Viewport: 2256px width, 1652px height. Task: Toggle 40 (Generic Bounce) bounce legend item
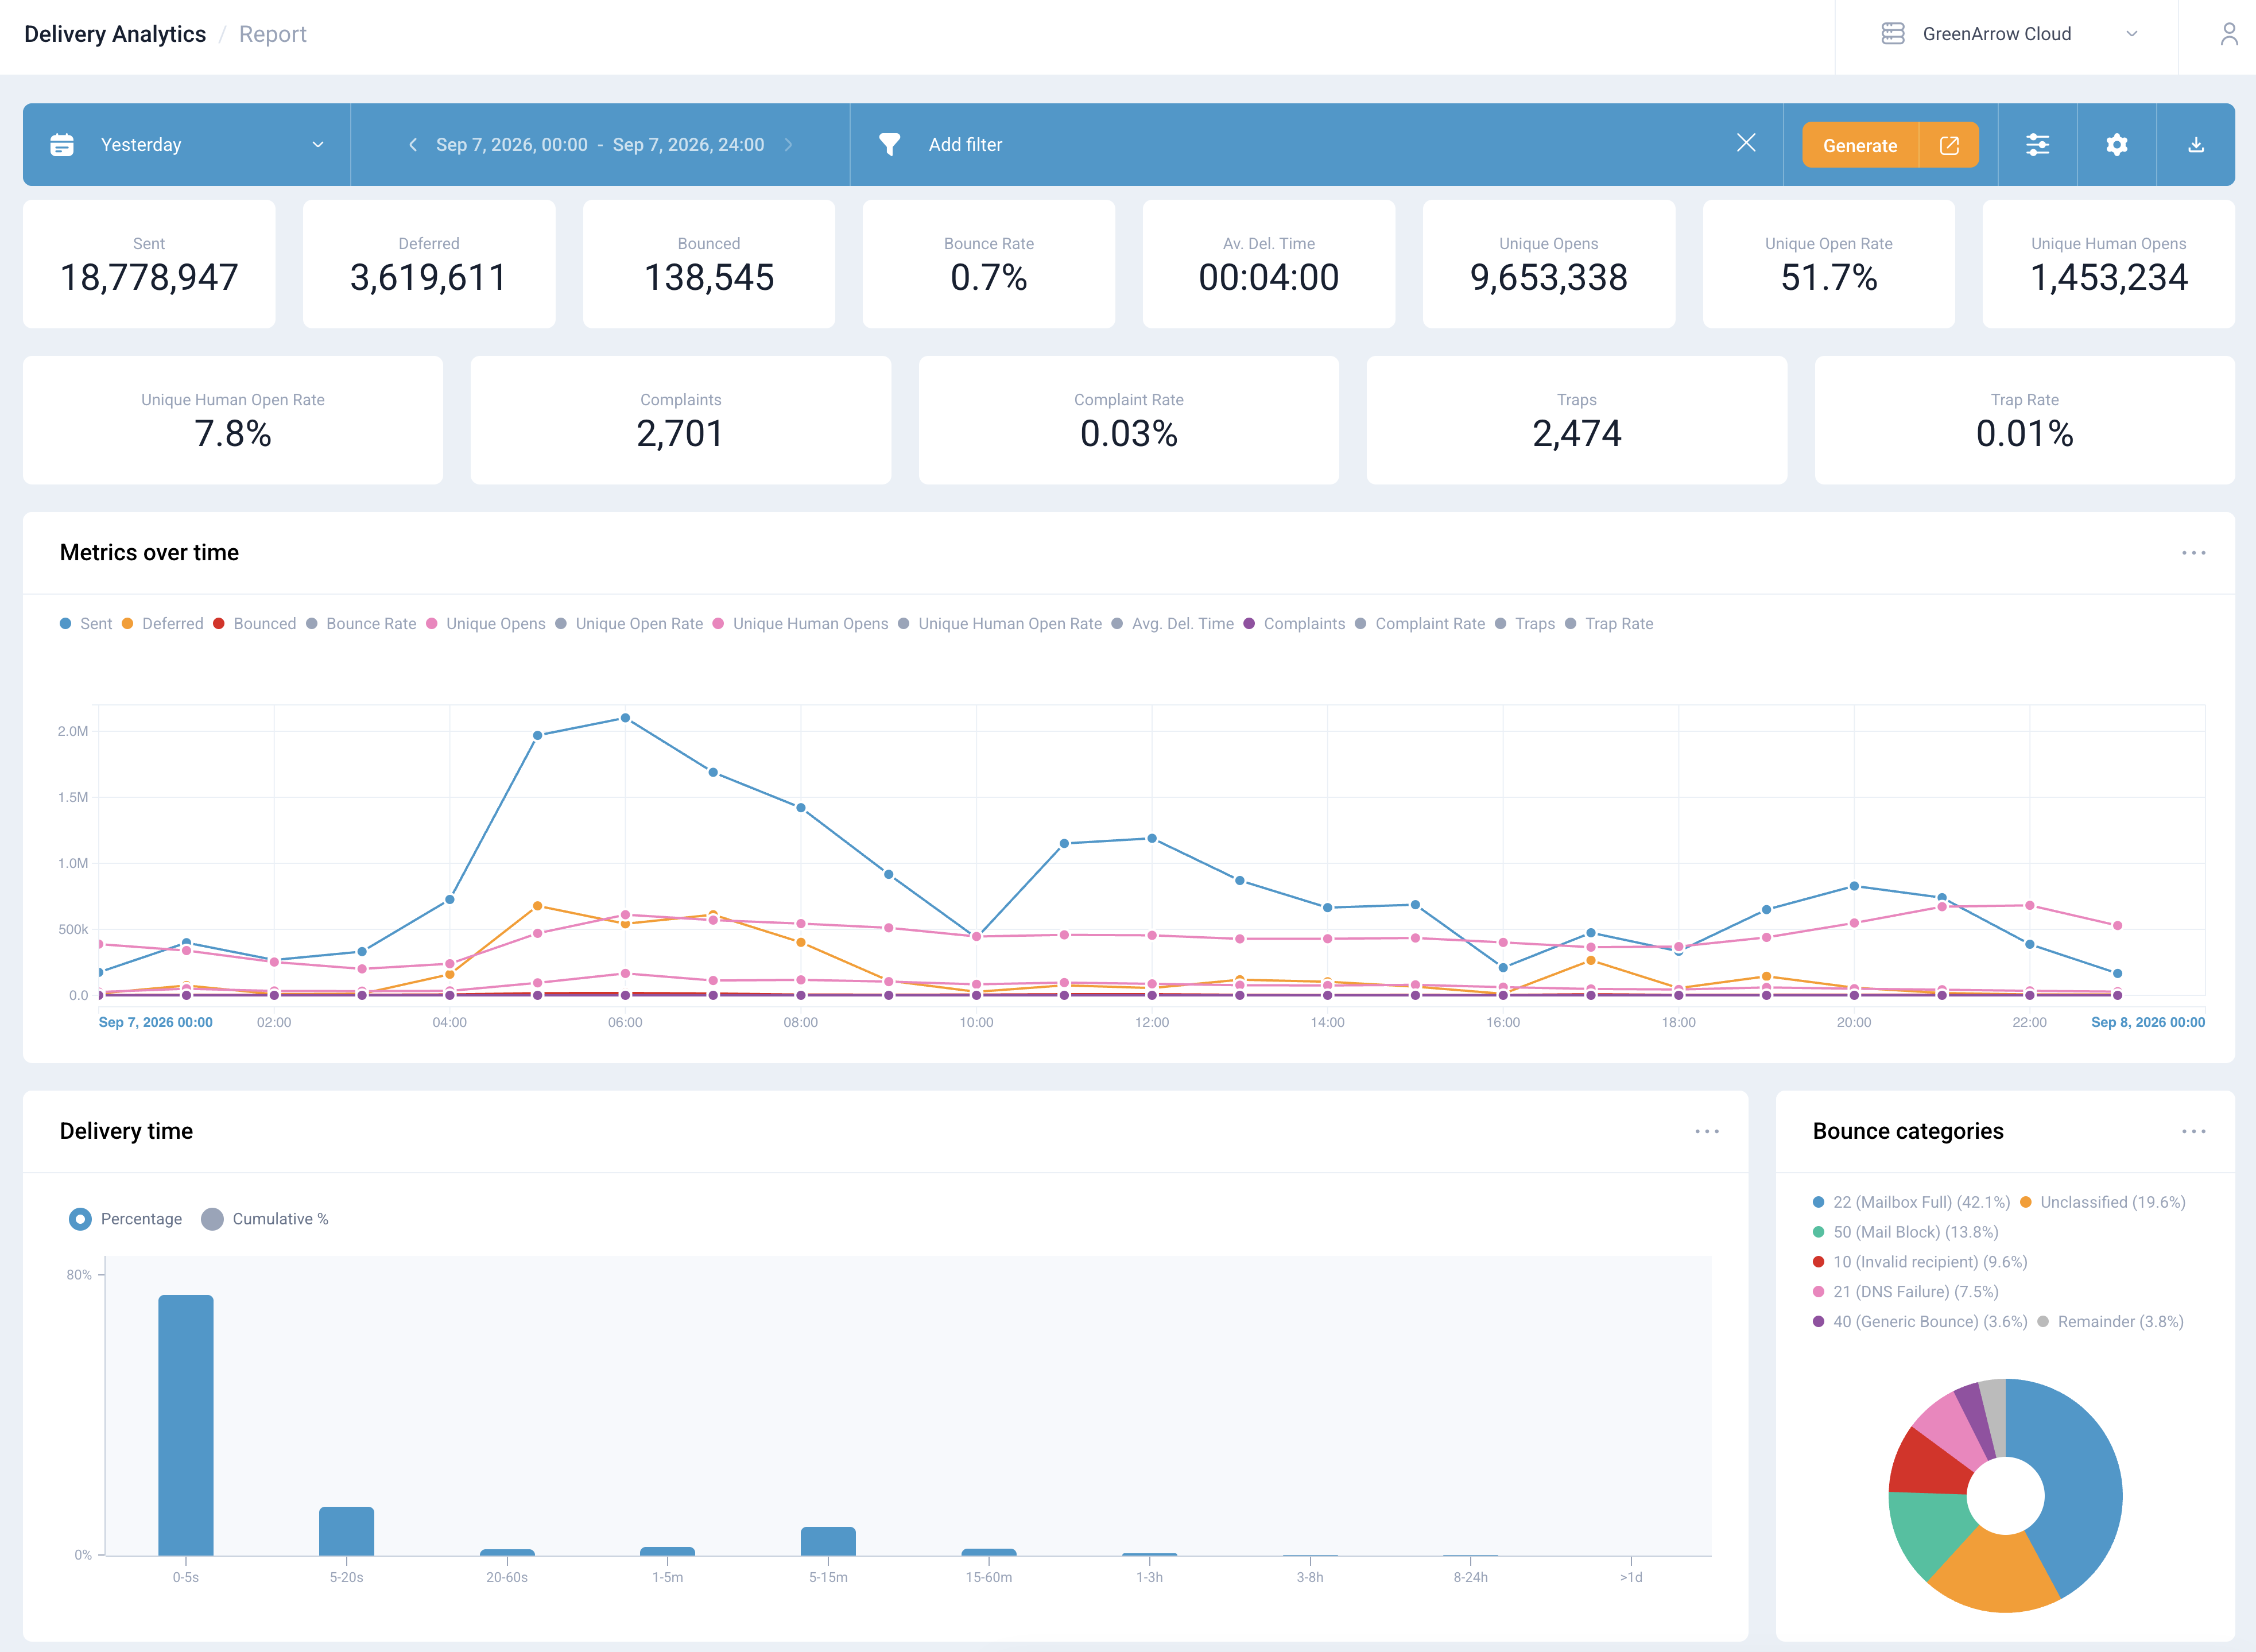1920,1322
